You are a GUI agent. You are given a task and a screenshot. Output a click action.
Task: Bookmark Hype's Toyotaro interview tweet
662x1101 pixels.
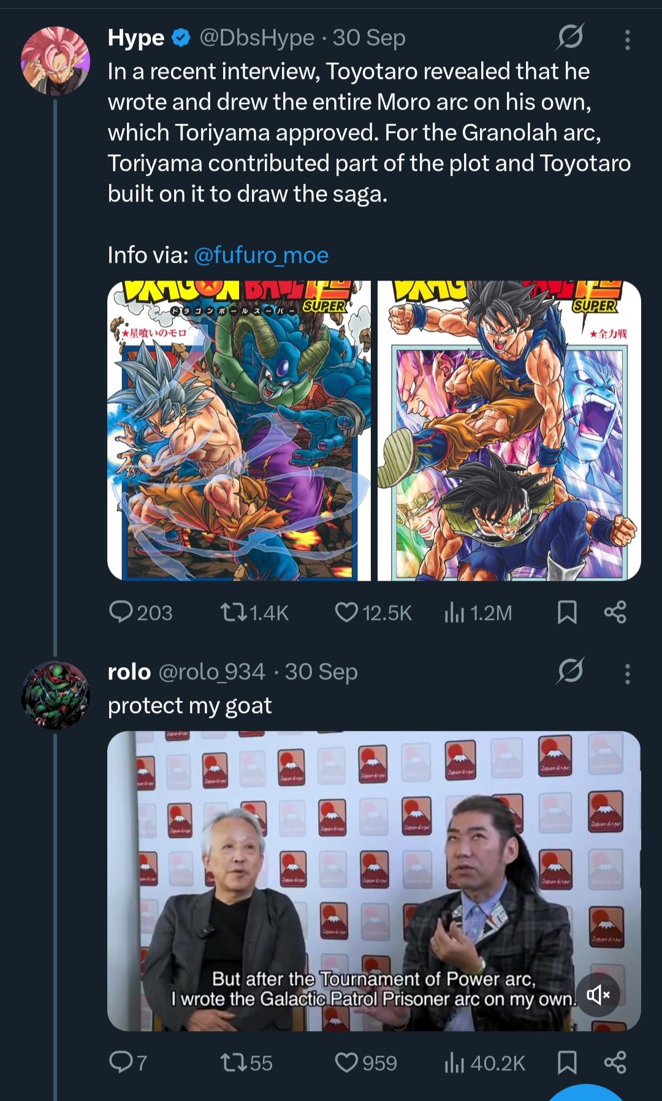567,612
